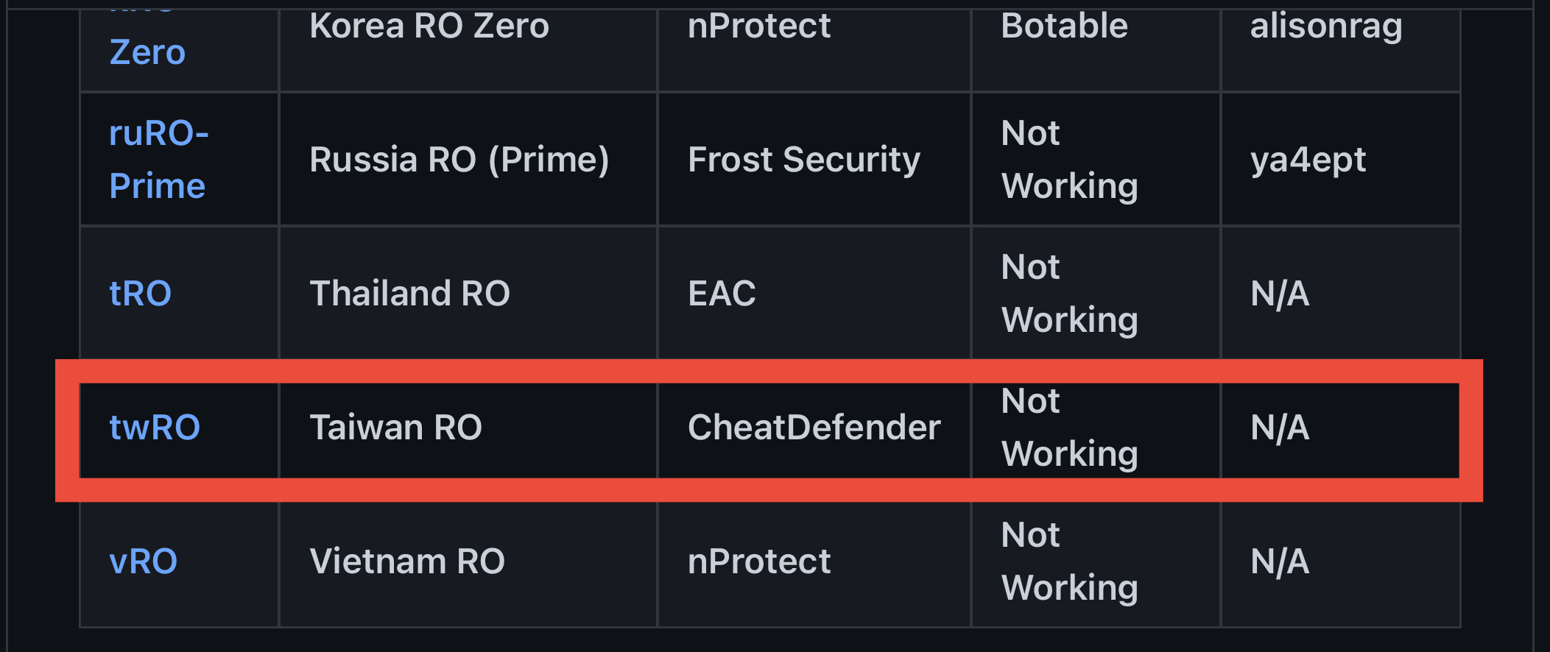Open the ruRO-Prime link

click(156, 158)
